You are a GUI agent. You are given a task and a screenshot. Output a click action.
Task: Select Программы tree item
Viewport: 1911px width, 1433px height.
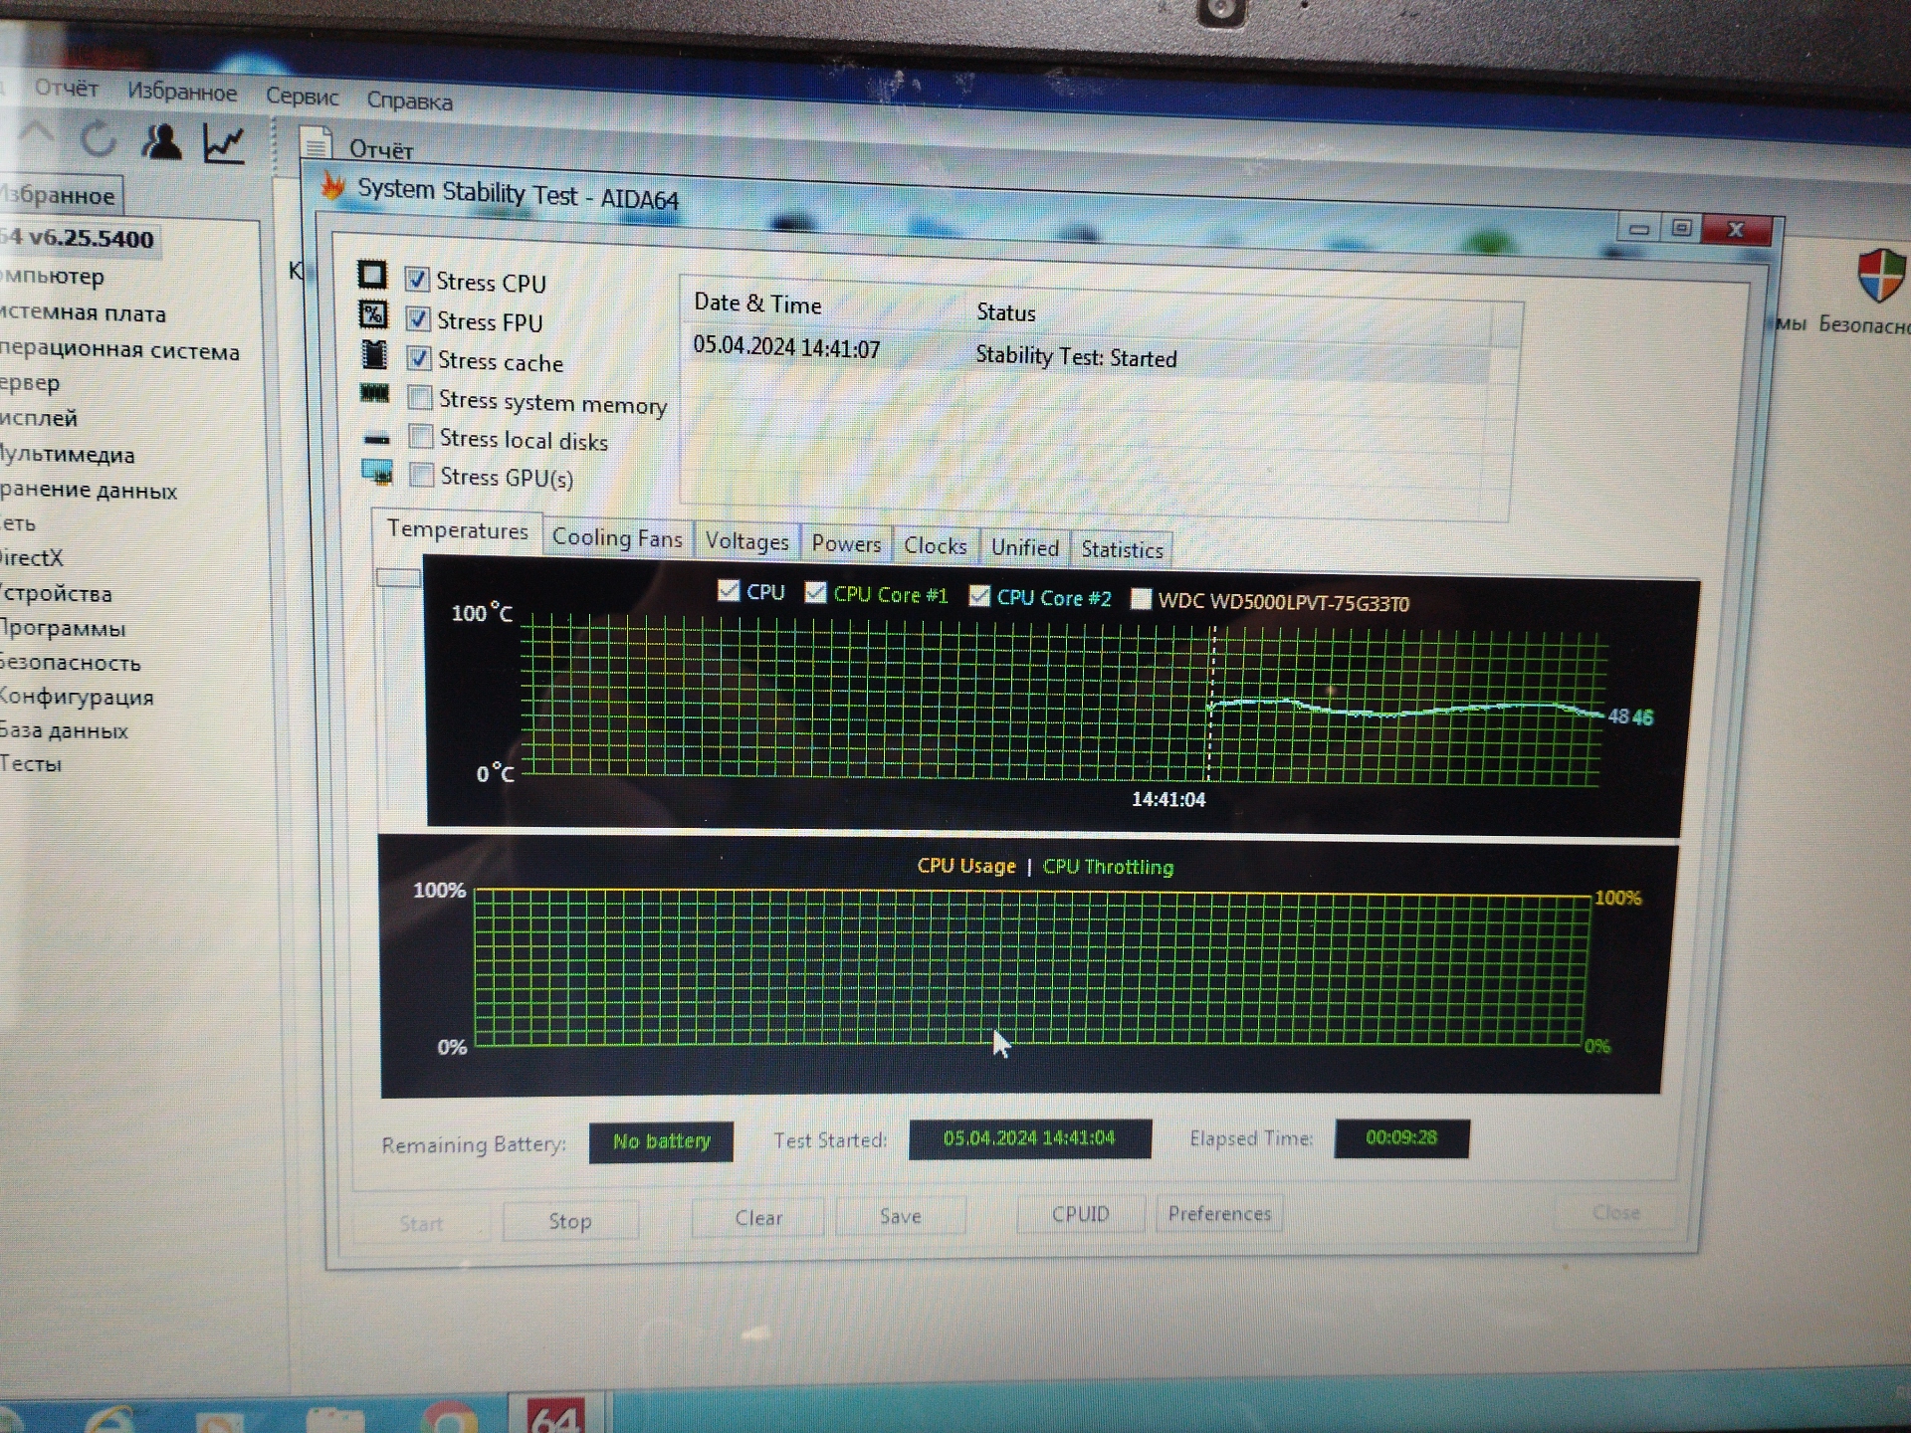63,628
